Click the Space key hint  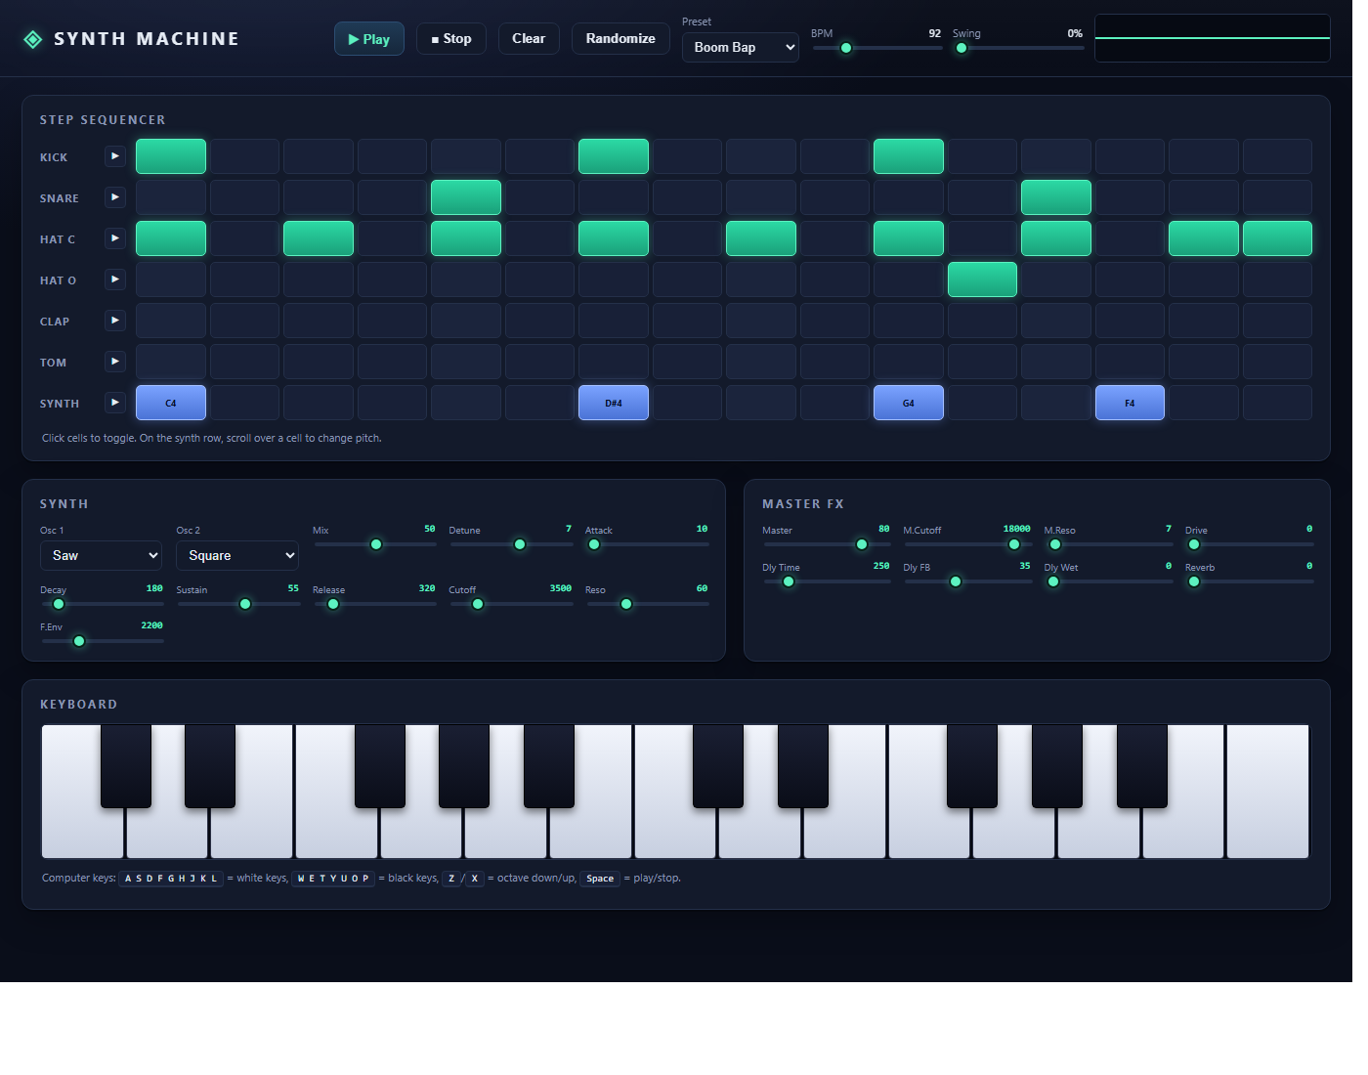tap(600, 879)
